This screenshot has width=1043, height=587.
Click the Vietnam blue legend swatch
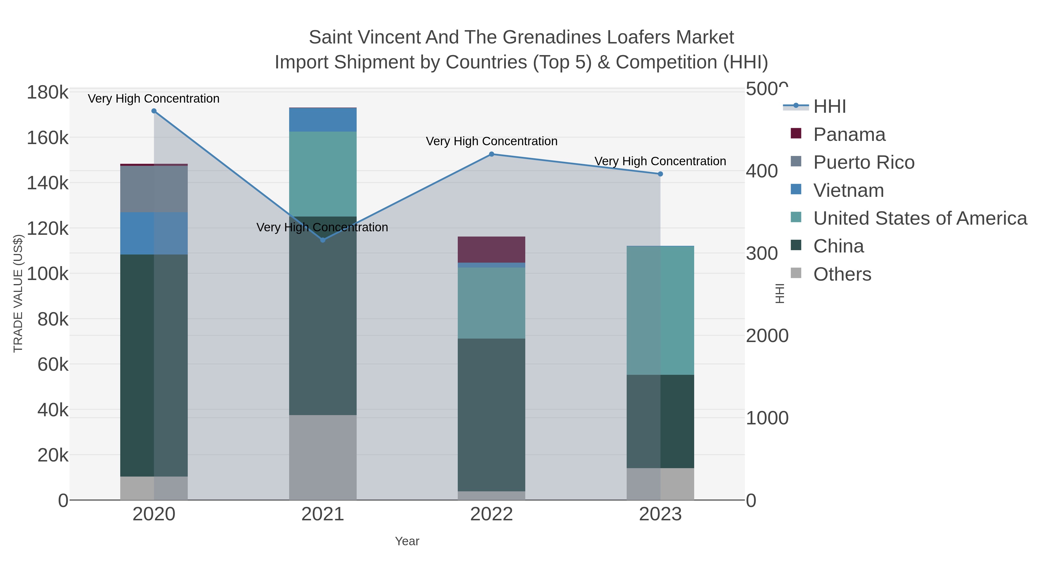click(796, 189)
